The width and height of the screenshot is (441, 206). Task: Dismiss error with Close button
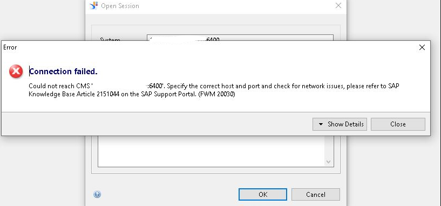coord(398,124)
